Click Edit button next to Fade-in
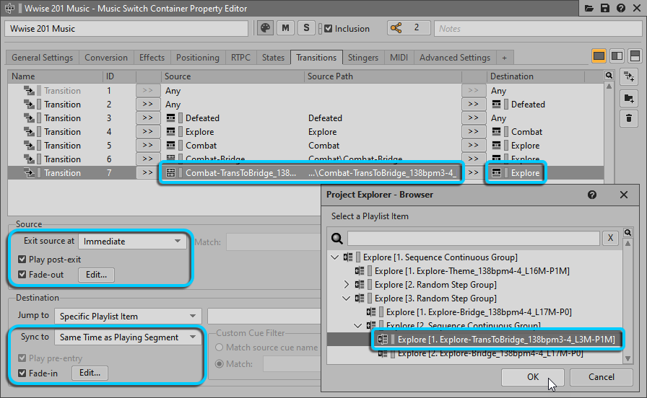 (x=90, y=373)
